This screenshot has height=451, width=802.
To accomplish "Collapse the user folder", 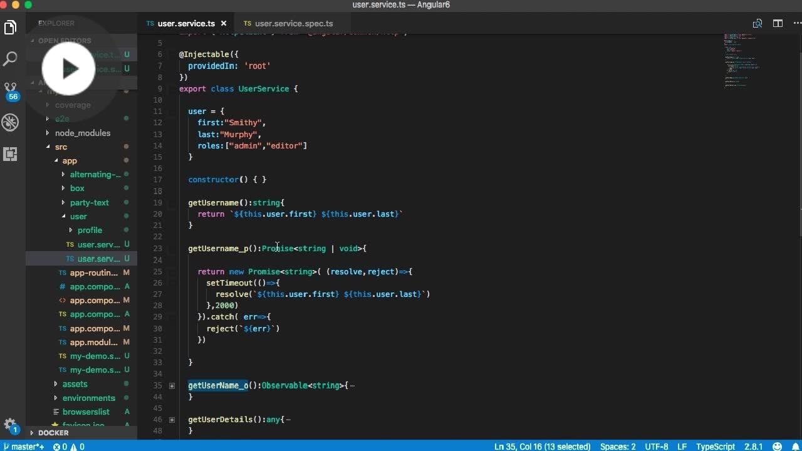I will click(63, 217).
